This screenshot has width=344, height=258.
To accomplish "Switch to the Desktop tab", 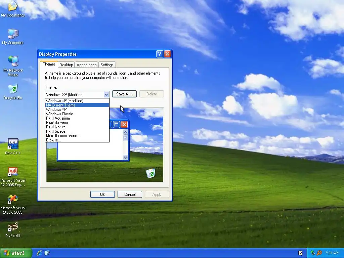I will [66, 65].
